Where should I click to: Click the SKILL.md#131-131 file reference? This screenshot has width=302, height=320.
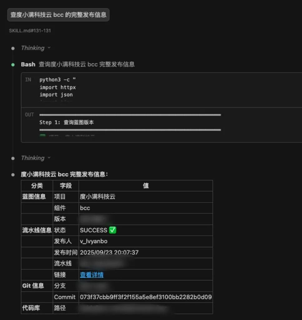[x=30, y=31]
